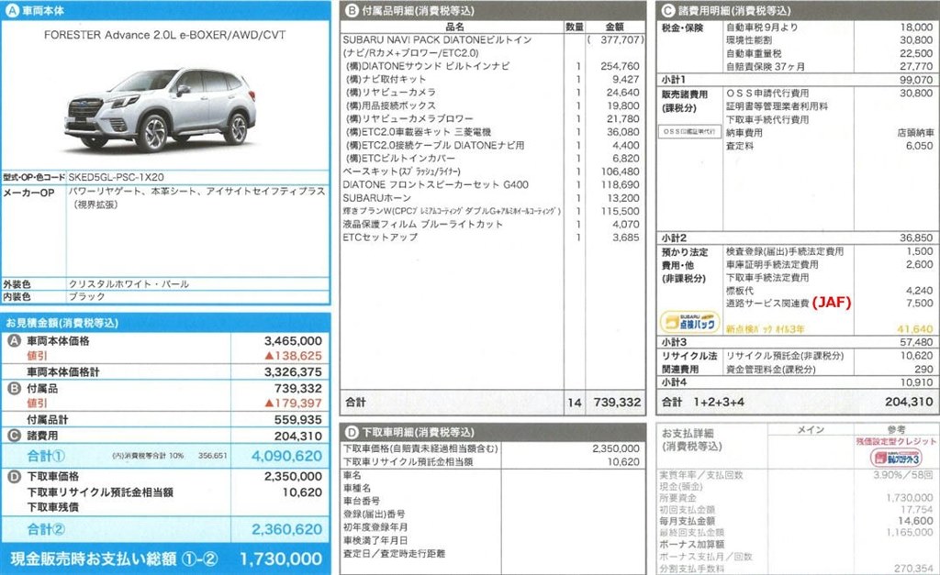Click the 小計1 amount 99,070
This screenshot has height=575, width=940.
click(x=916, y=80)
